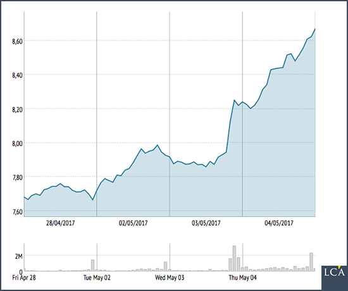Click the 8,60 price axis label
Viewport: 348px width, 291px height.
point(17,41)
